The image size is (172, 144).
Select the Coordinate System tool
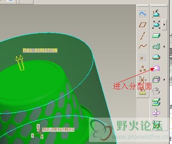pos(142,79)
